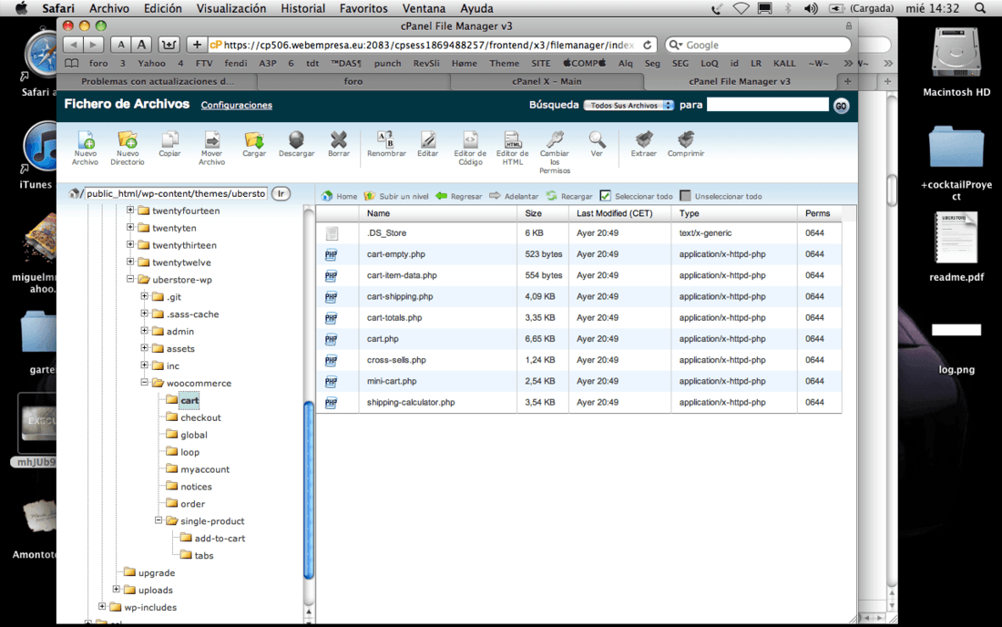
Task: Check Seleccionar todo
Action: click(605, 196)
